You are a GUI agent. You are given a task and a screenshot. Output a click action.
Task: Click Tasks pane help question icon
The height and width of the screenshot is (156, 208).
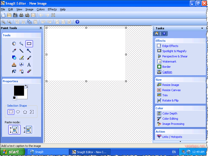point(164,33)
